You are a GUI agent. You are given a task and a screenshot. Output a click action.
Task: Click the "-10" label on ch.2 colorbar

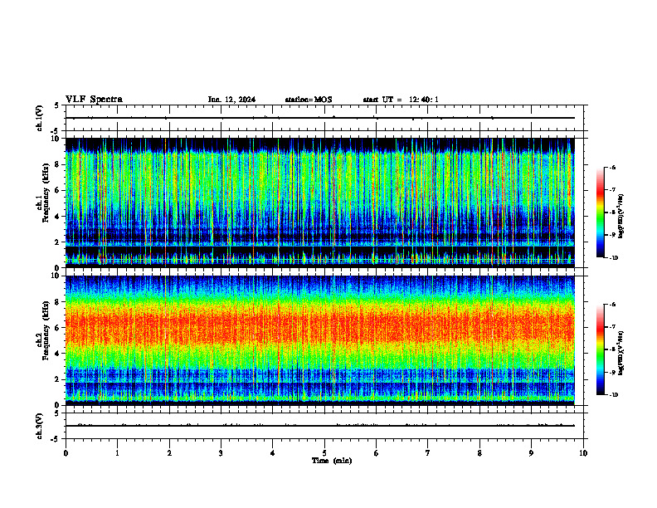(x=613, y=395)
